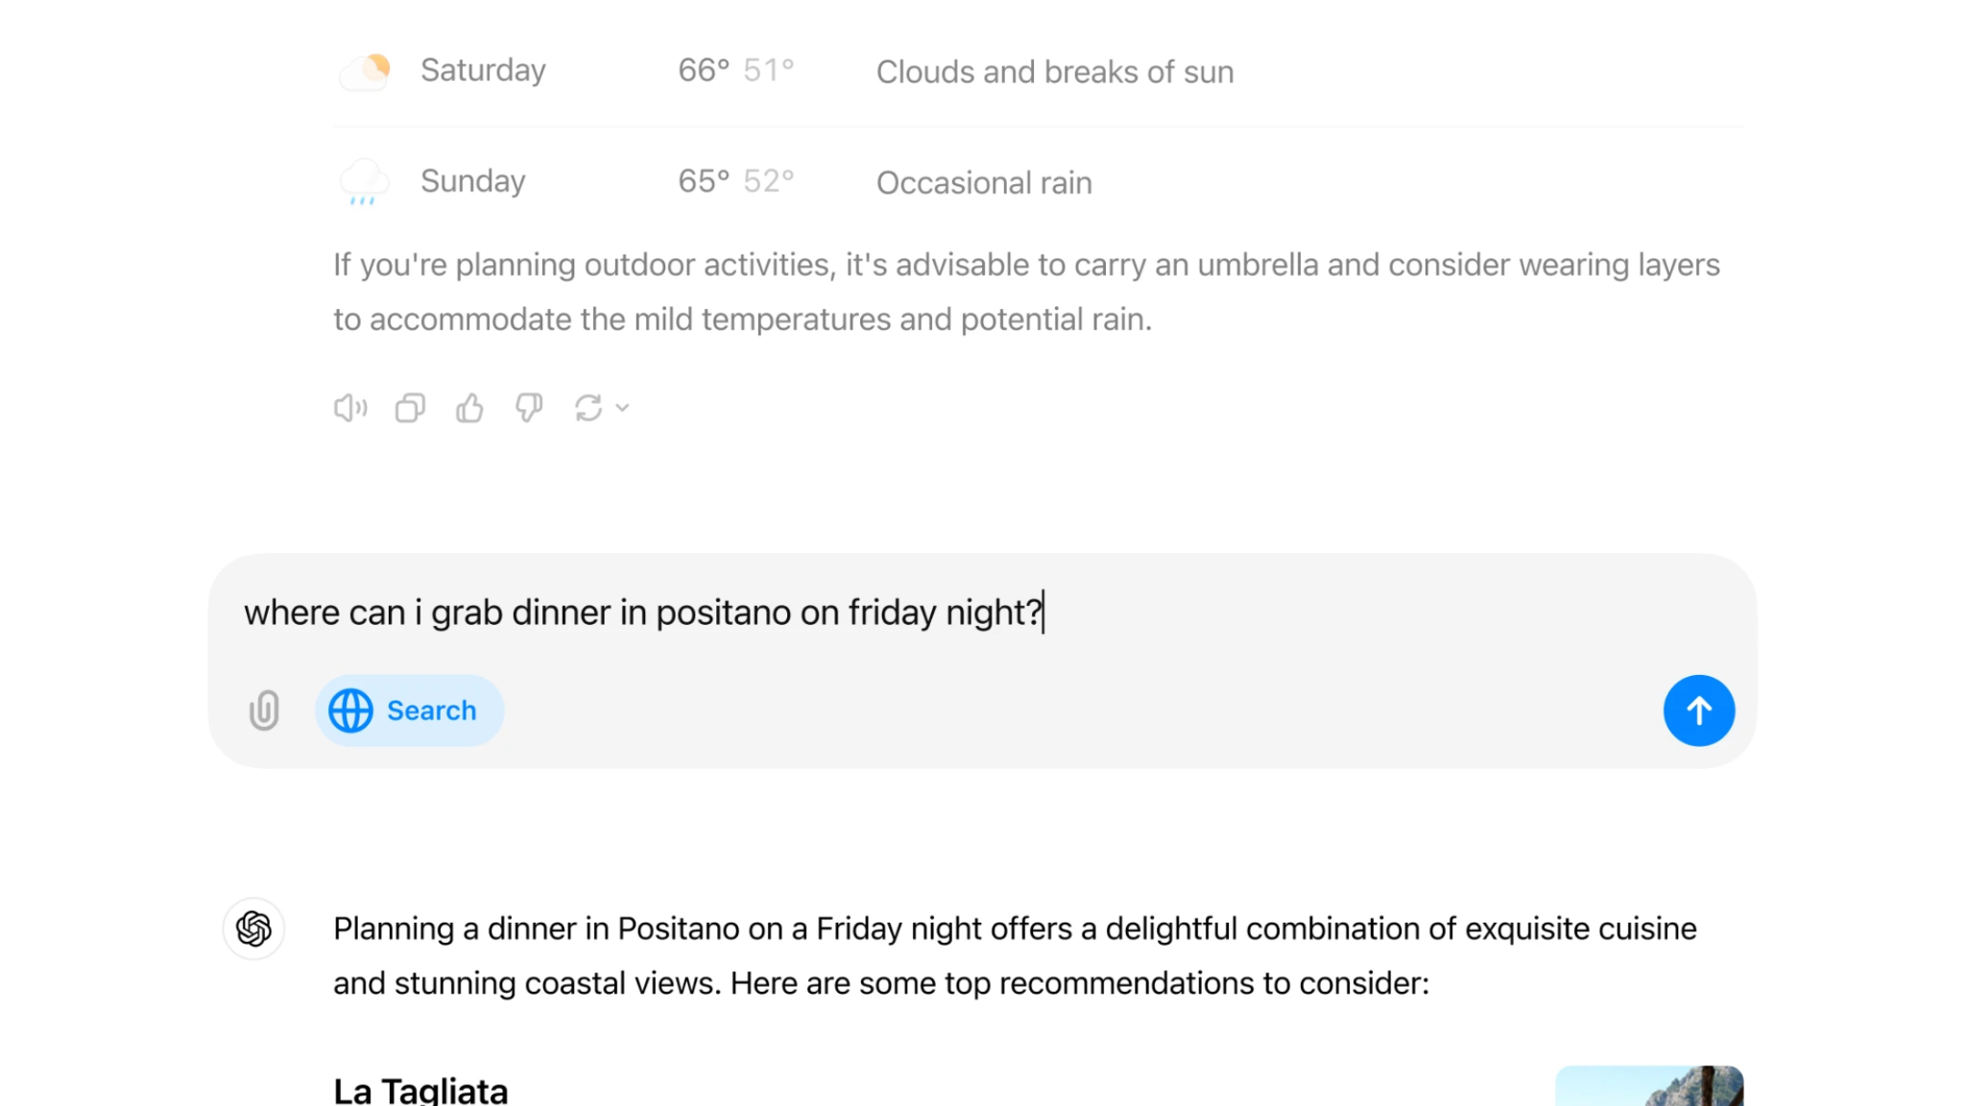Open the La Tagliata restaurant heading
Image resolution: width=1966 pixels, height=1106 pixels.
pyautogui.click(x=420, y=1090)
